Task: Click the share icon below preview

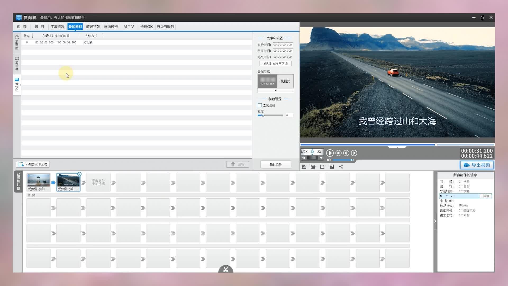Action: (341, 167)
